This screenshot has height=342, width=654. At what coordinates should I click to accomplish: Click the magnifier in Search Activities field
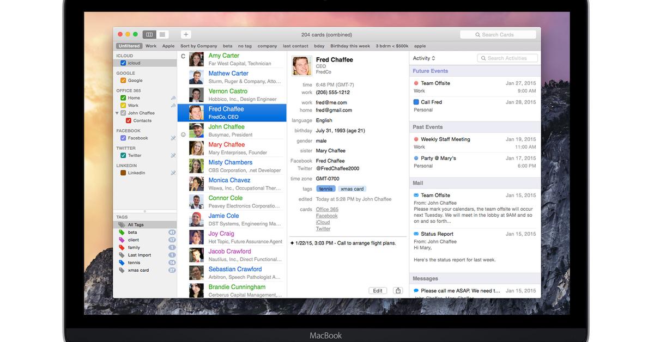pyautogui.click(x=483, y=58)
